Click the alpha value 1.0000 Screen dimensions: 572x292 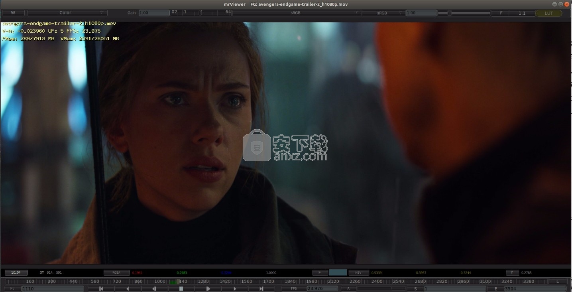point(271,273)
